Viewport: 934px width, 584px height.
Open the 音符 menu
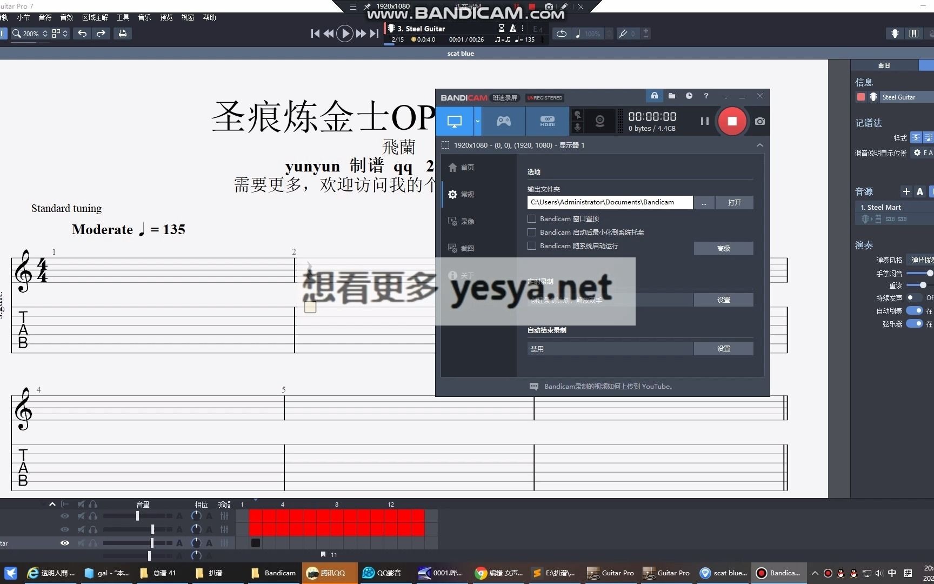coord(45,17)
